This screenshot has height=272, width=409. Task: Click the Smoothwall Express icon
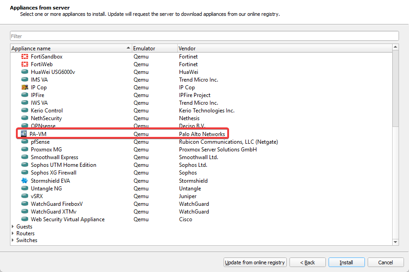[25, 157]
